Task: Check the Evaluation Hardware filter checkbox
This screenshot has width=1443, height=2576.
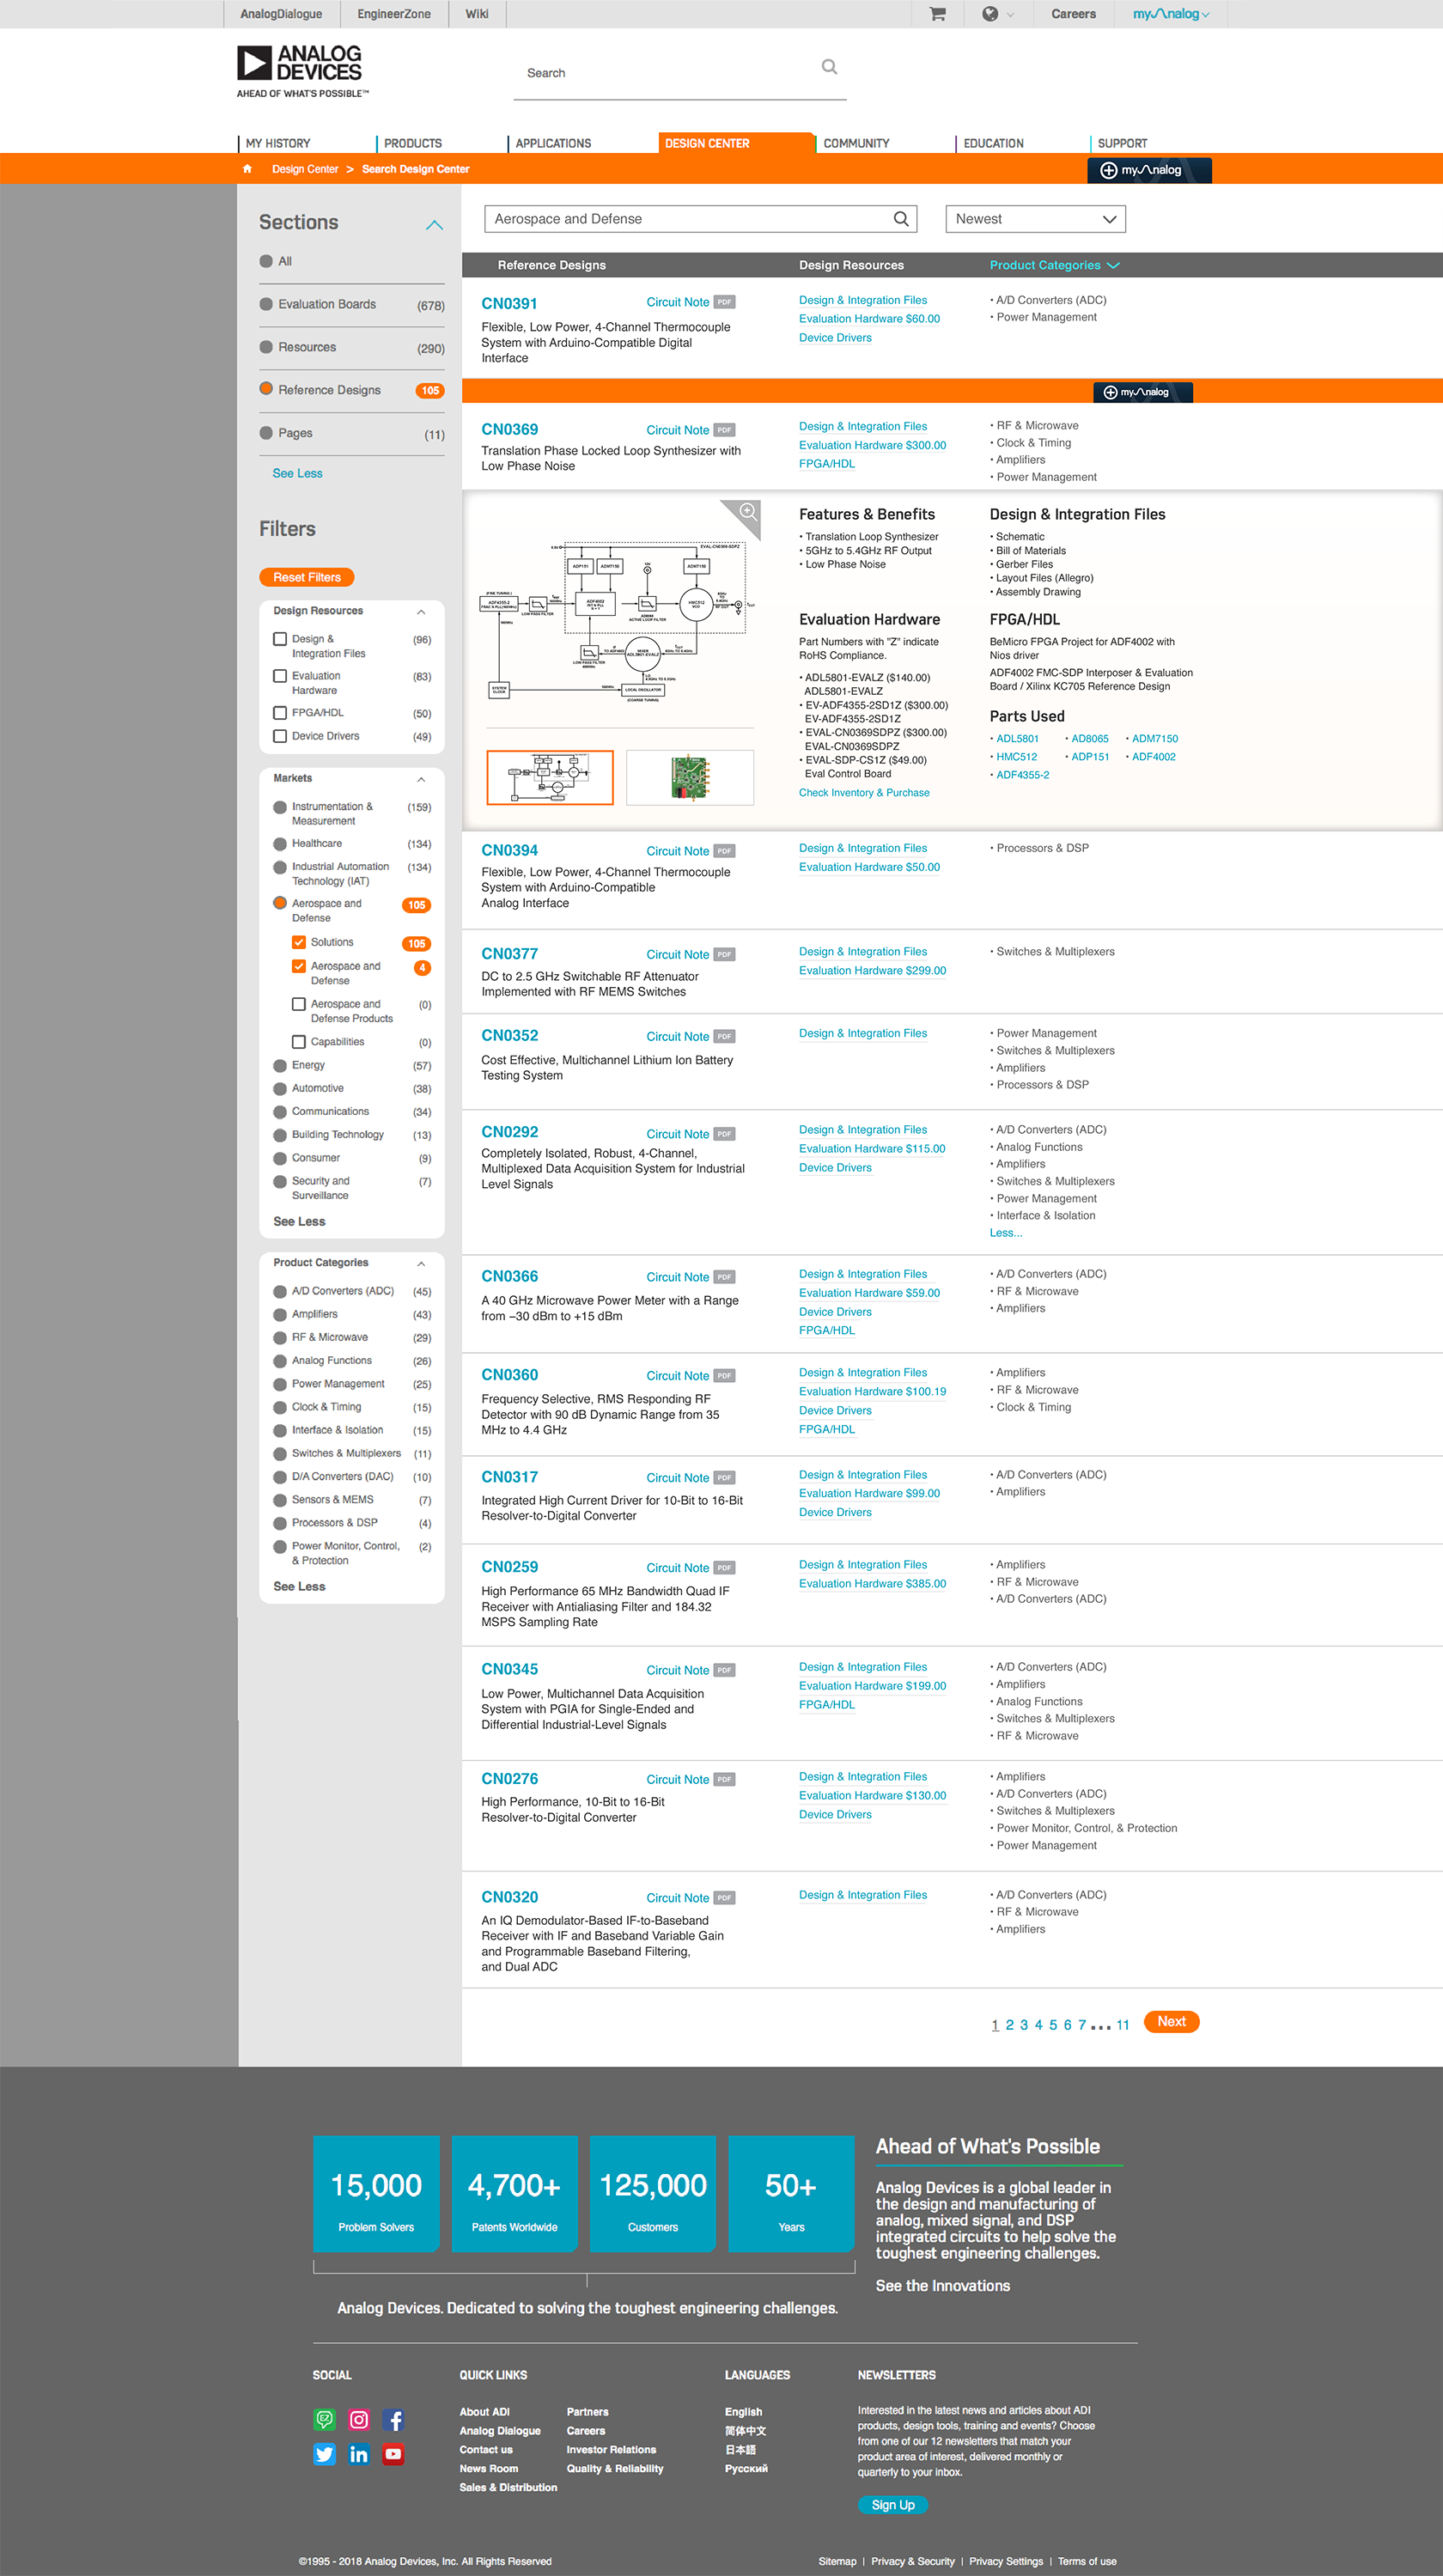Action: click(x=280, y=676)
